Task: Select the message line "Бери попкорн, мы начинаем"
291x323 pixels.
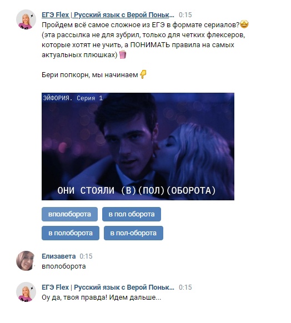Action: pyautogui.click(x=90, y=74)
